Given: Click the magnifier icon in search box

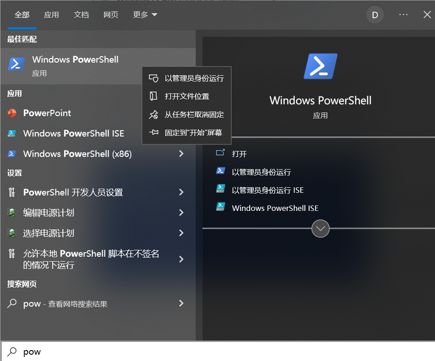Looking at the screenshot, I should point(13,352).
